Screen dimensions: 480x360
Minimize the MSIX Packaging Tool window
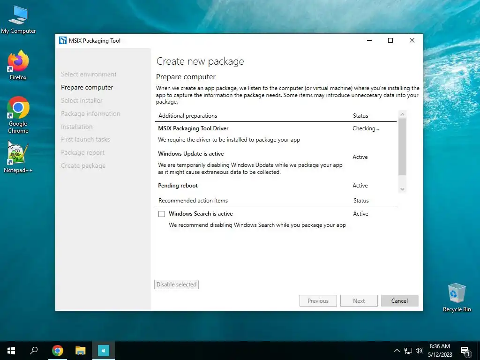click(x=369, y=40)
